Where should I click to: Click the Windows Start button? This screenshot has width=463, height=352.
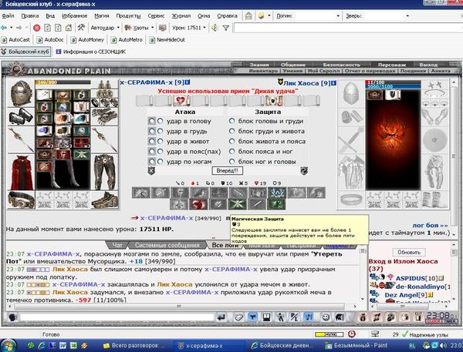pos(8,346)
